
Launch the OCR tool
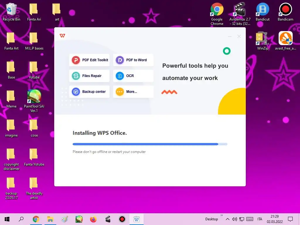pos(133,76)
